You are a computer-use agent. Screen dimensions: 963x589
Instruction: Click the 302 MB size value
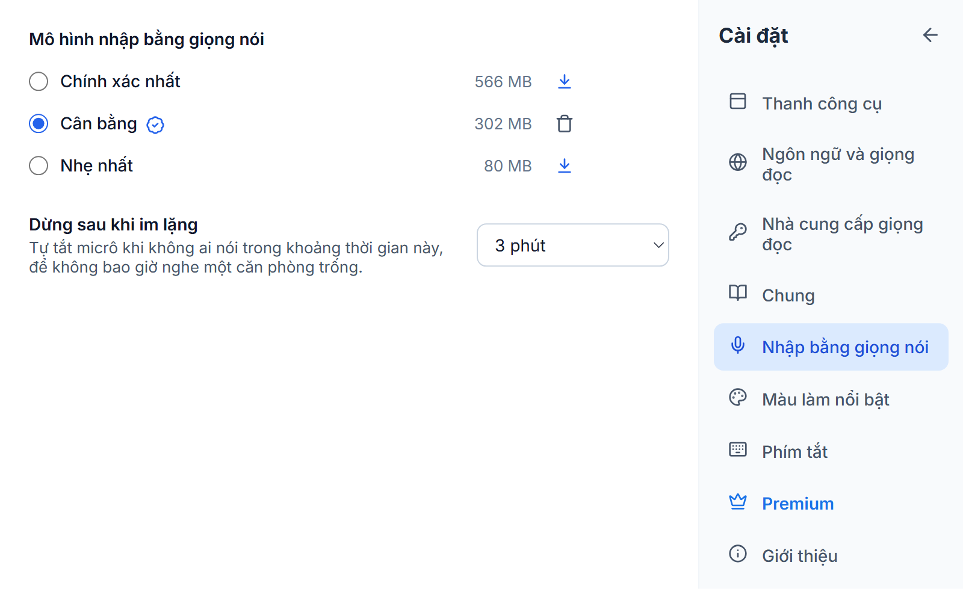pyautogui.click(x=503, y=124)
